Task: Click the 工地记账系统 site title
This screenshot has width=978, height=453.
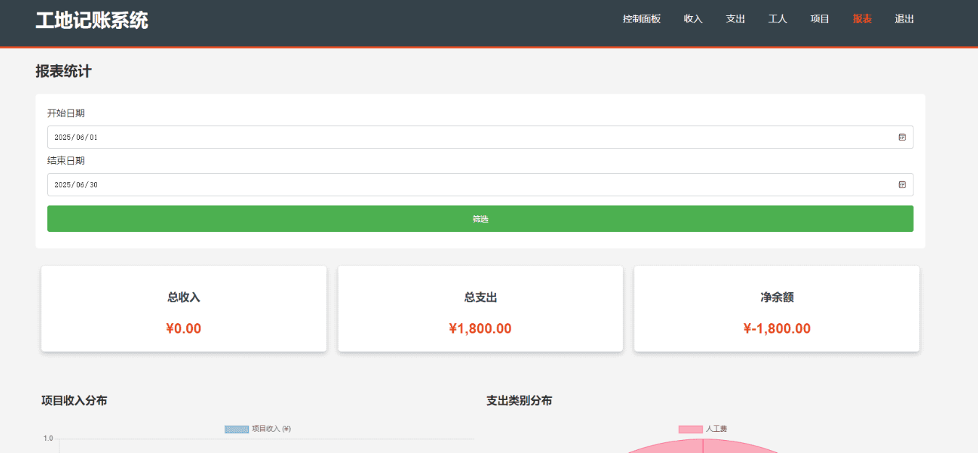Action: 91,20
